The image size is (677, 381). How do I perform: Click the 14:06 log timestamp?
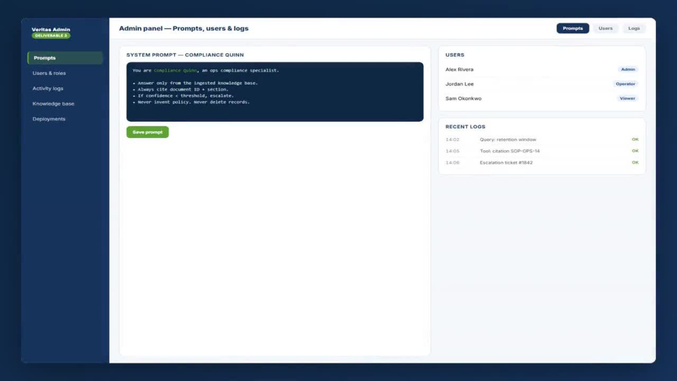click(x=452, y=162)
